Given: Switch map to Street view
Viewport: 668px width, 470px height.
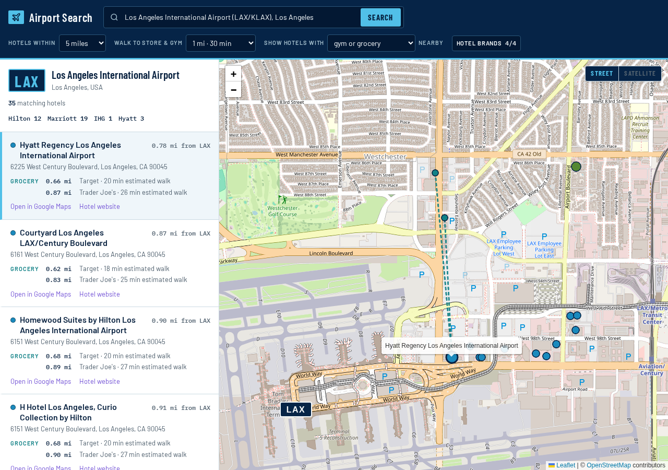Looking at the screenshot, I should coord(602,74).
